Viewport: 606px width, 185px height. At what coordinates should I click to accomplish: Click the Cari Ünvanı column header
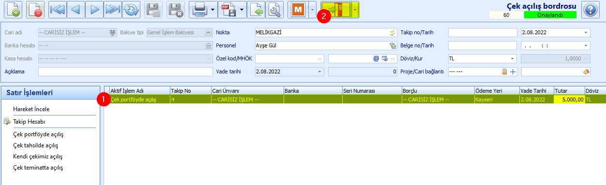247,91
